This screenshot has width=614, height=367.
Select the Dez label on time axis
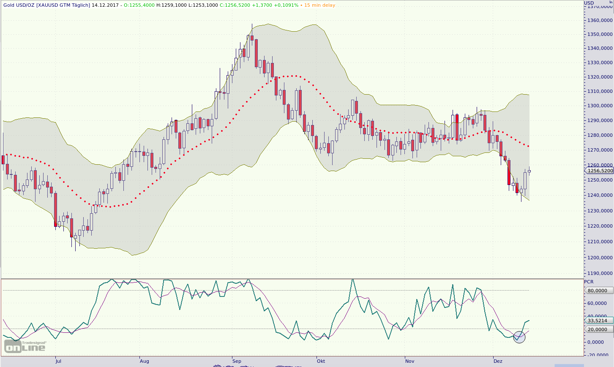point(498,361)
